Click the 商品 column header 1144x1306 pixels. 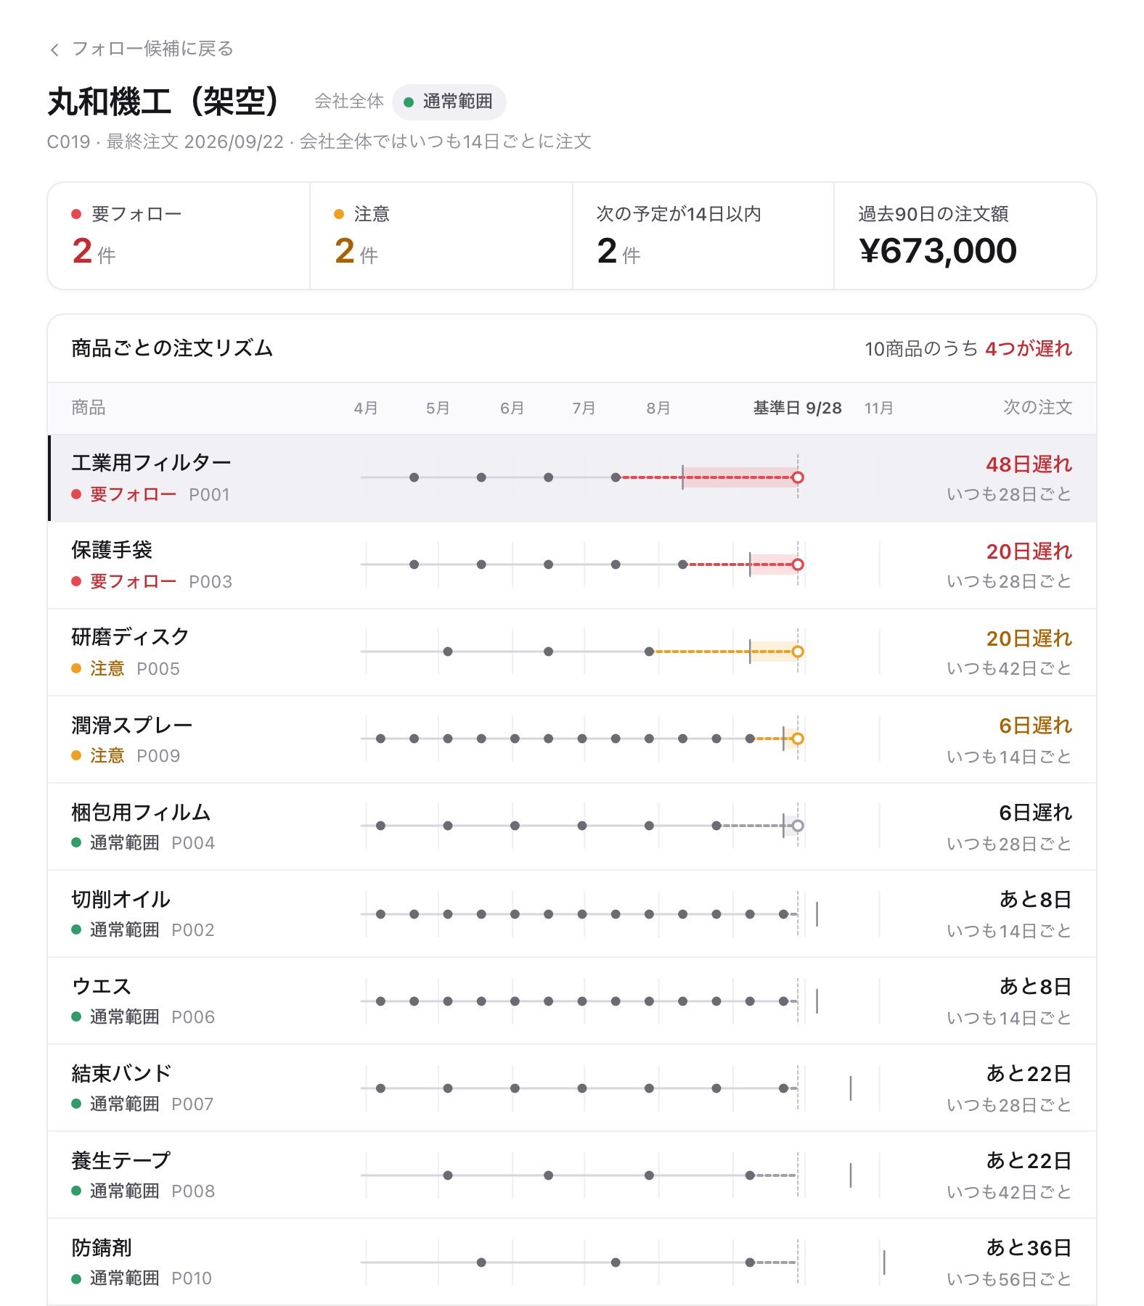coord(89,408)
